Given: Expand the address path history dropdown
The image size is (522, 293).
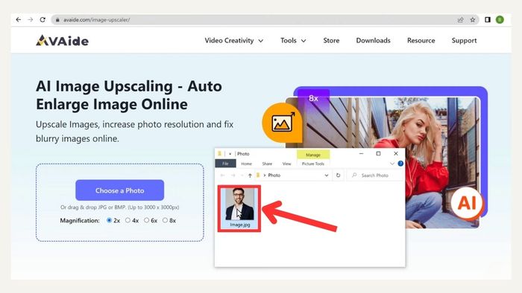Looking at the screenshot, I should pos(327,176).
